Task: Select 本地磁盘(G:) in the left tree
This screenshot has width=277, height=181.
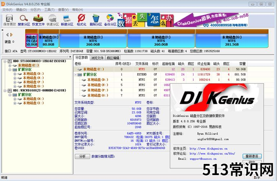Action: 33,87
